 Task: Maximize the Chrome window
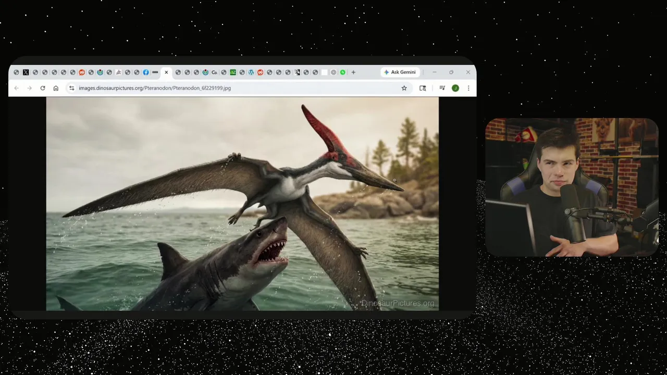(x=451, y=72)
